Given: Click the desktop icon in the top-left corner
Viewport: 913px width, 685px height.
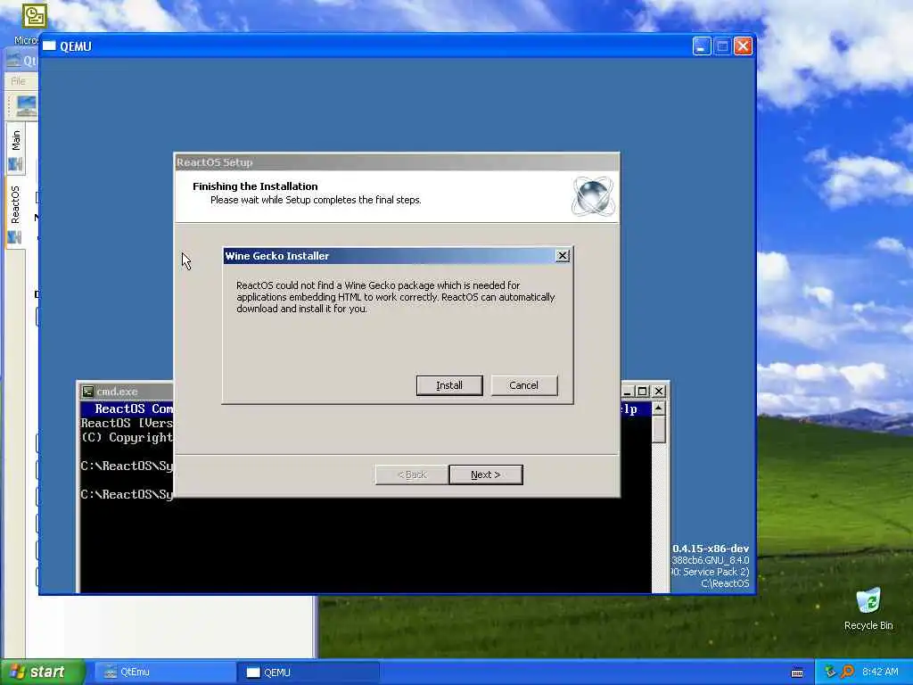Looking at the screenshot, I should 35,16.
